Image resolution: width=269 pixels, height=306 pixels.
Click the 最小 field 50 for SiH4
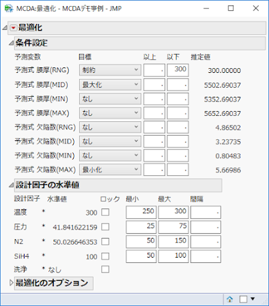coord(141,256)
